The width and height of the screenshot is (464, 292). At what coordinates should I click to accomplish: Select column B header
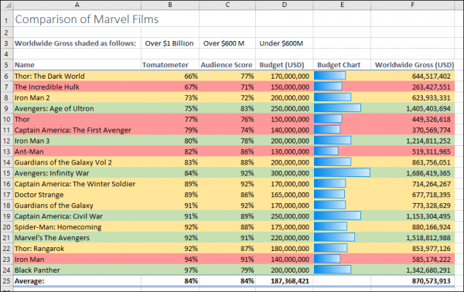tap(170, 5)
